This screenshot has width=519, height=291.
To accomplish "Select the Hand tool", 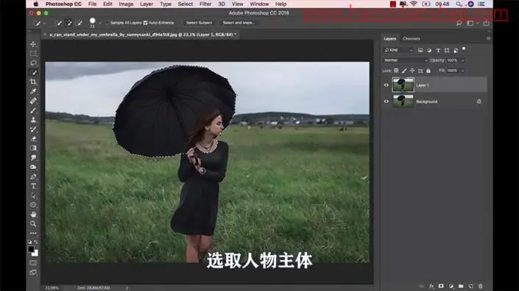I will click(33, 215).
